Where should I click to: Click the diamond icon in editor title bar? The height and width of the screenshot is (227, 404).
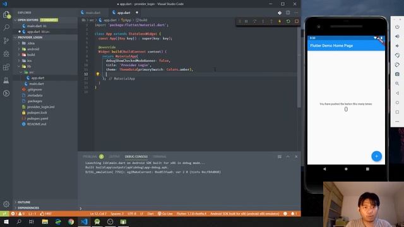(x=280, y=13)
